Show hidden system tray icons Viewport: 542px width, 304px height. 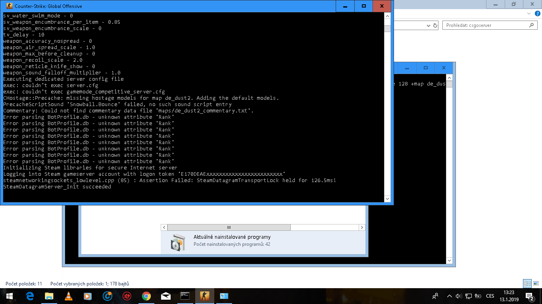click(449, 296)
